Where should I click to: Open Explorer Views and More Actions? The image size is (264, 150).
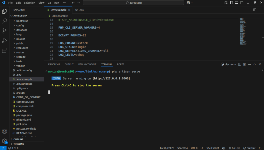[x=39, y=10]
